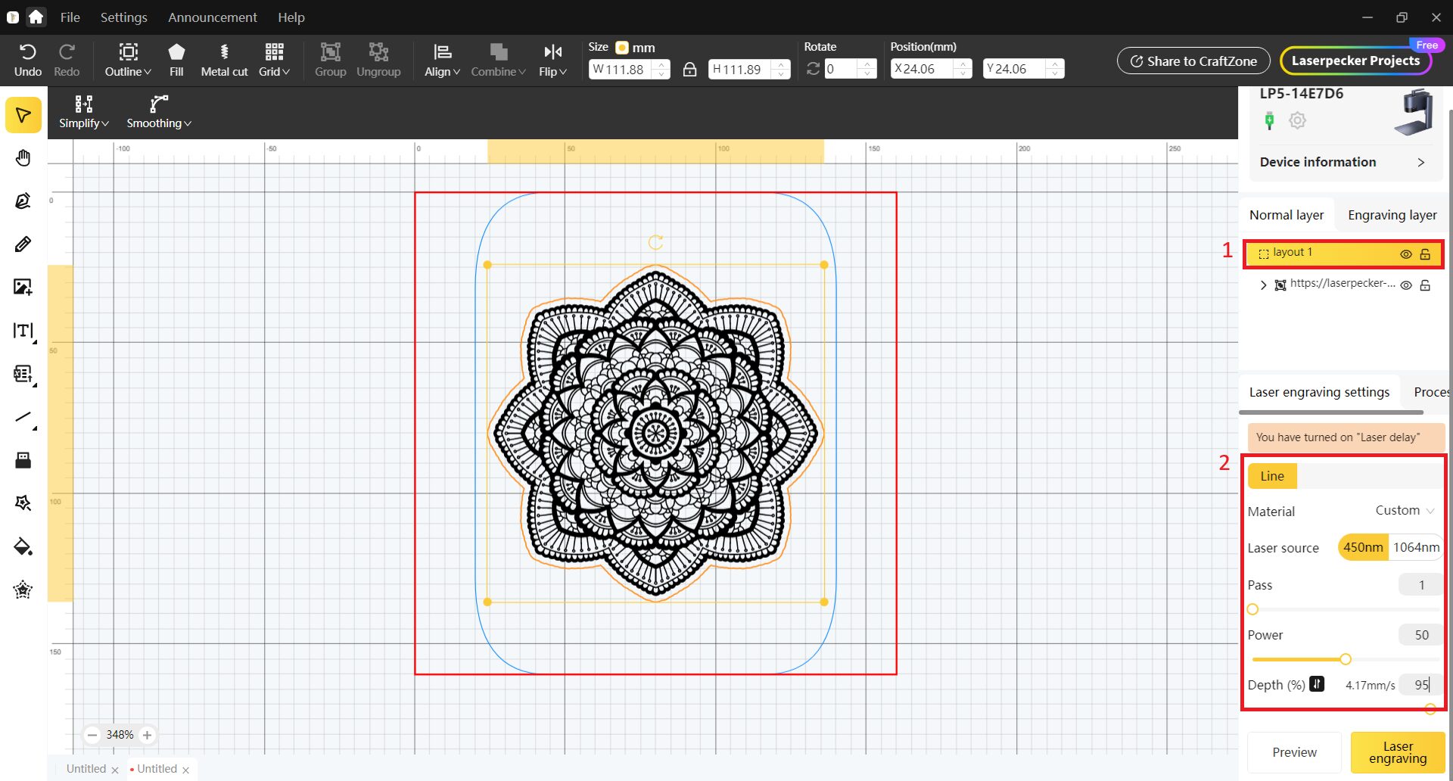Select the text tool

click(23, 331)
